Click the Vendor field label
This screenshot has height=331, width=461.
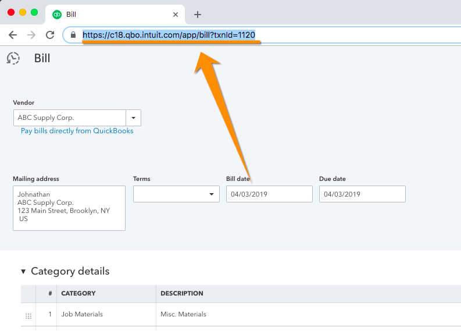(23, 103)
